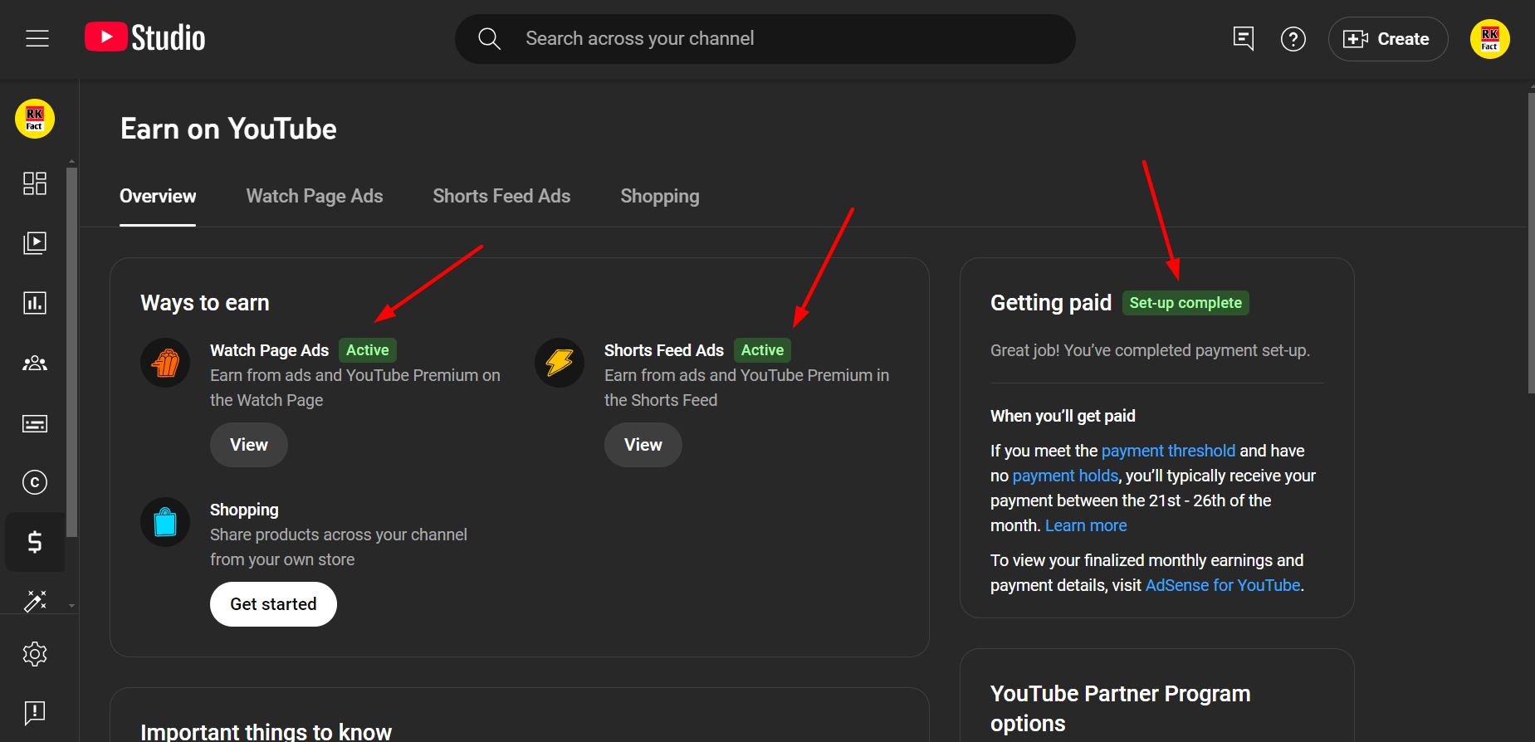
Task: Open the send feedback comment icon in header
Action: point(1243,38)
